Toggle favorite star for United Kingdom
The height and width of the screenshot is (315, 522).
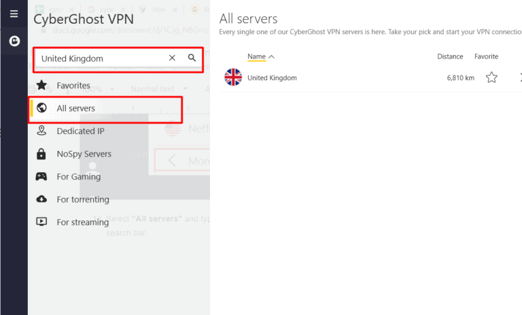(x=491, y=78)
